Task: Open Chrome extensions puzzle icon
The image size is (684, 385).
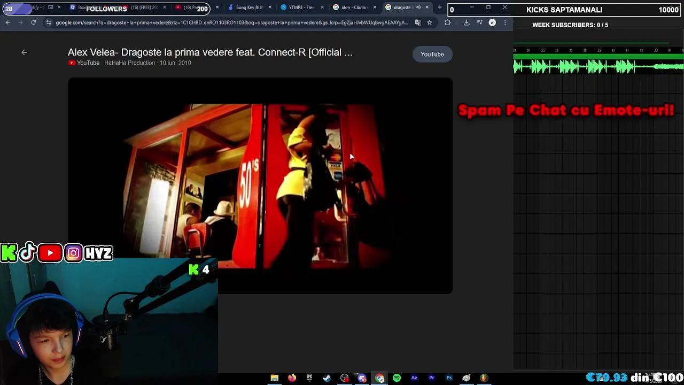Action: [x=448, y=22]
